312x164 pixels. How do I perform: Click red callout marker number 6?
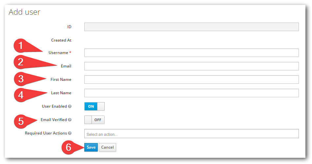69,147
